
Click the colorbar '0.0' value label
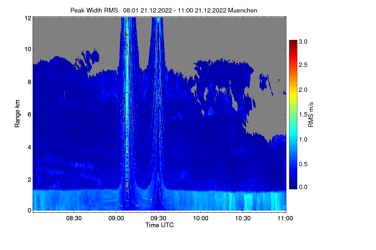[x=303, y=187]
